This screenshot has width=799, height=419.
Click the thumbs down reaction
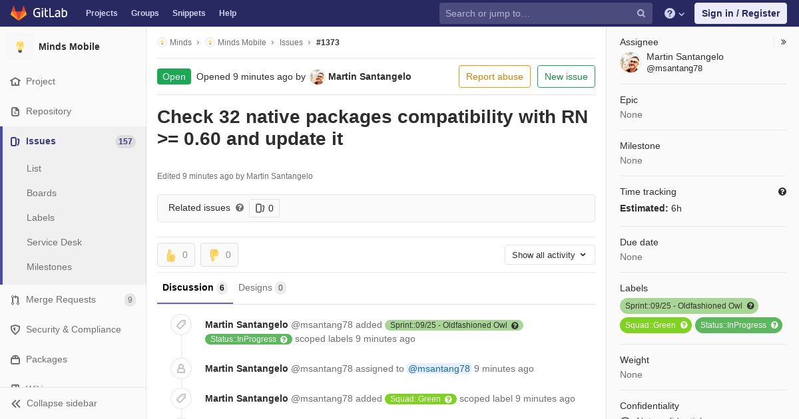coord(219,255)
